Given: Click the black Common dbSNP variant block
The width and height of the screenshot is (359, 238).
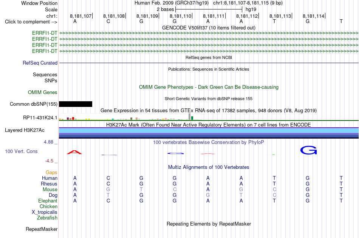Looking at the screenshot, I should click(76, 104).
